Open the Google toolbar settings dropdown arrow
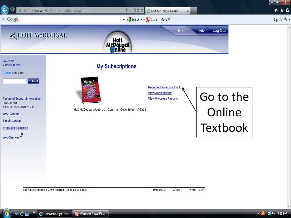This screenshot has width=291, height=218. click(290, 19)
